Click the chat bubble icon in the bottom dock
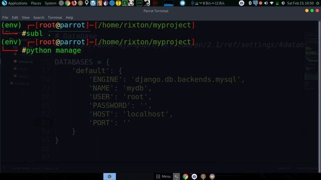321x180 pixels. tap(212, 176)
